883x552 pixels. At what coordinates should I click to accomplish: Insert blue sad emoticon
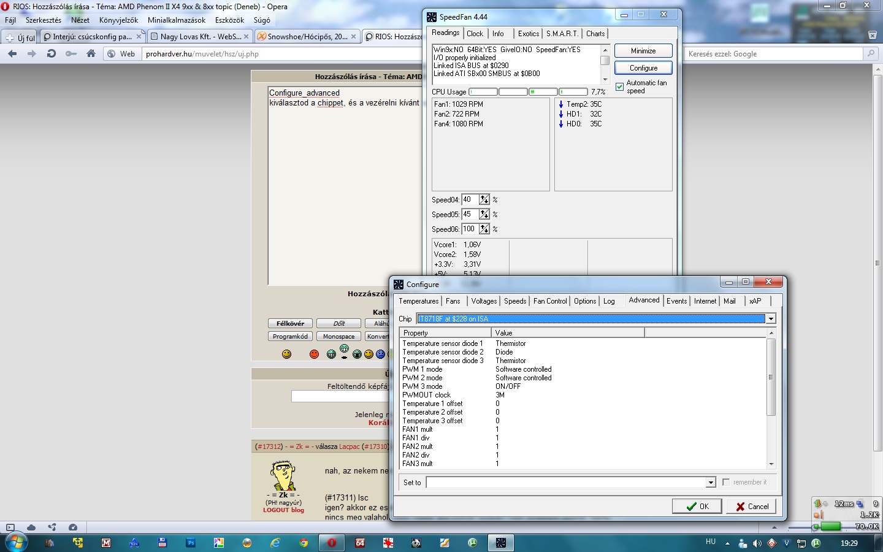pyautogui.click(x=380, y=354)
